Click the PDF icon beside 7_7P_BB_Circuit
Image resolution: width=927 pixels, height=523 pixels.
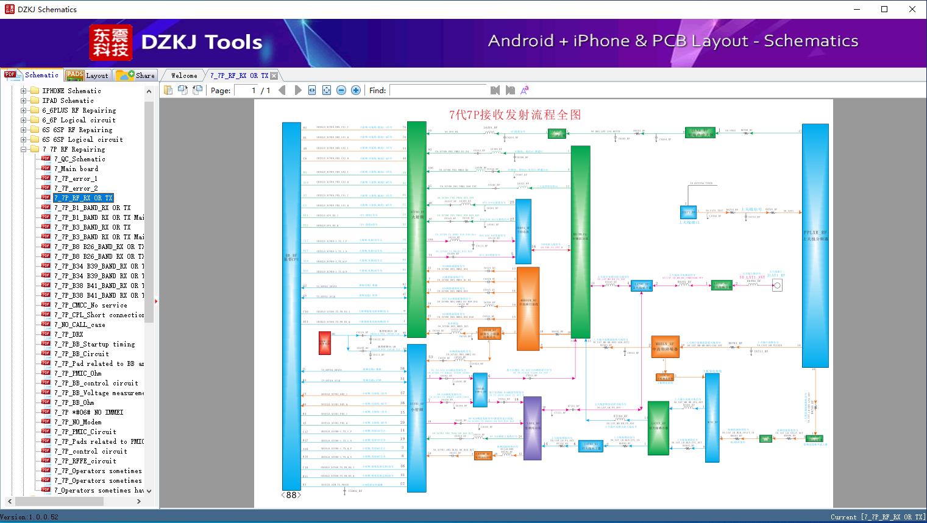(x=46, y=354)
